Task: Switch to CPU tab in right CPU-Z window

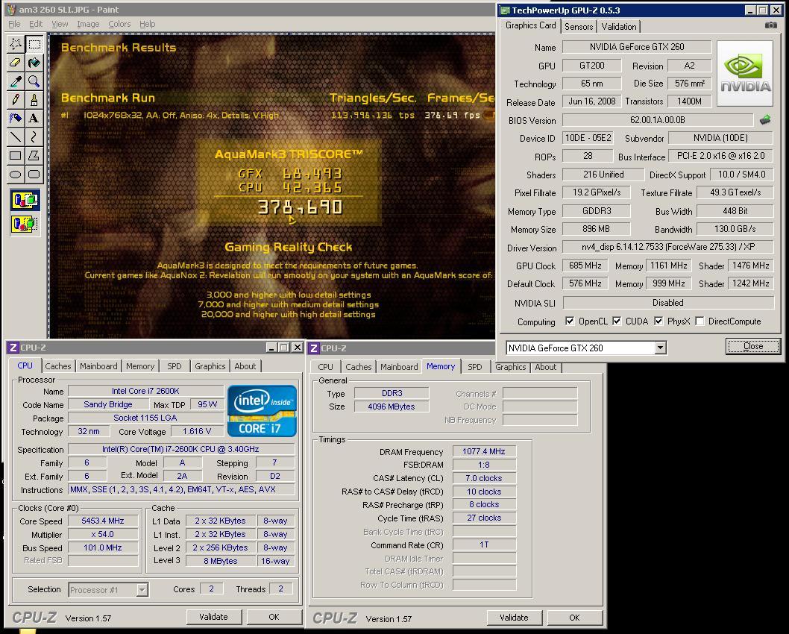Action: click(326, 367)
